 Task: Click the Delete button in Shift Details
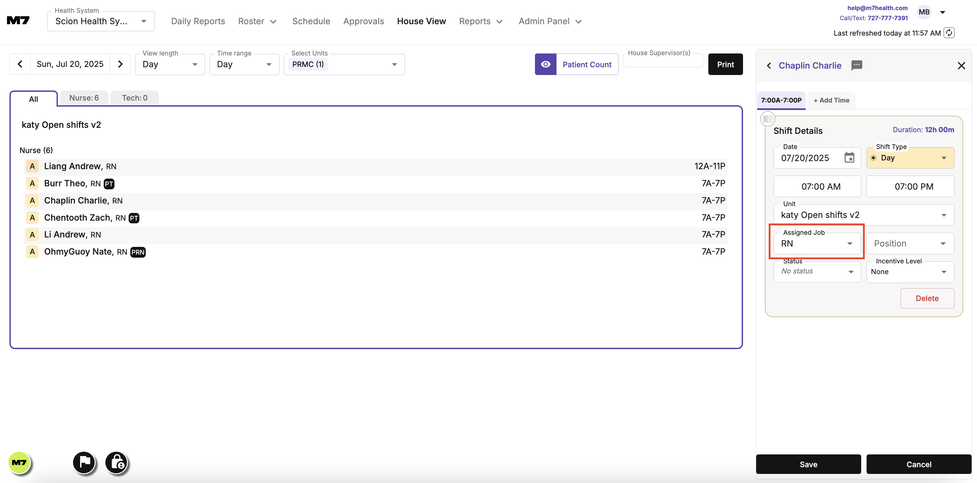point(927,298)
